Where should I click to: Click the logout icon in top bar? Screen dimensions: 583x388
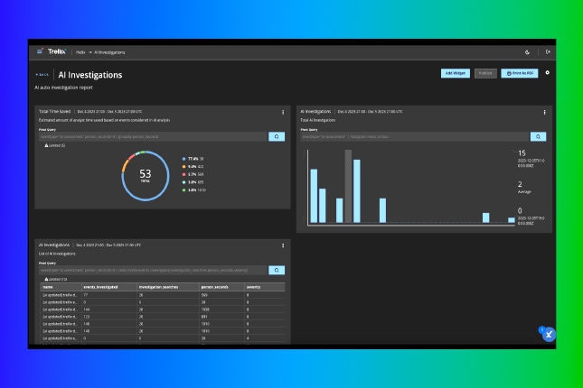[547, 52]
